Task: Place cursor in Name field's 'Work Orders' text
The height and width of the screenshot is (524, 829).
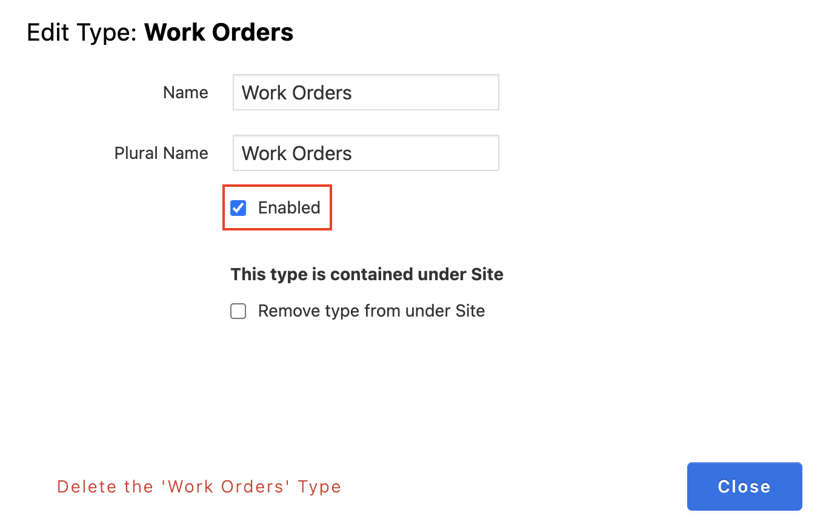Action: [x=297, y=93]
